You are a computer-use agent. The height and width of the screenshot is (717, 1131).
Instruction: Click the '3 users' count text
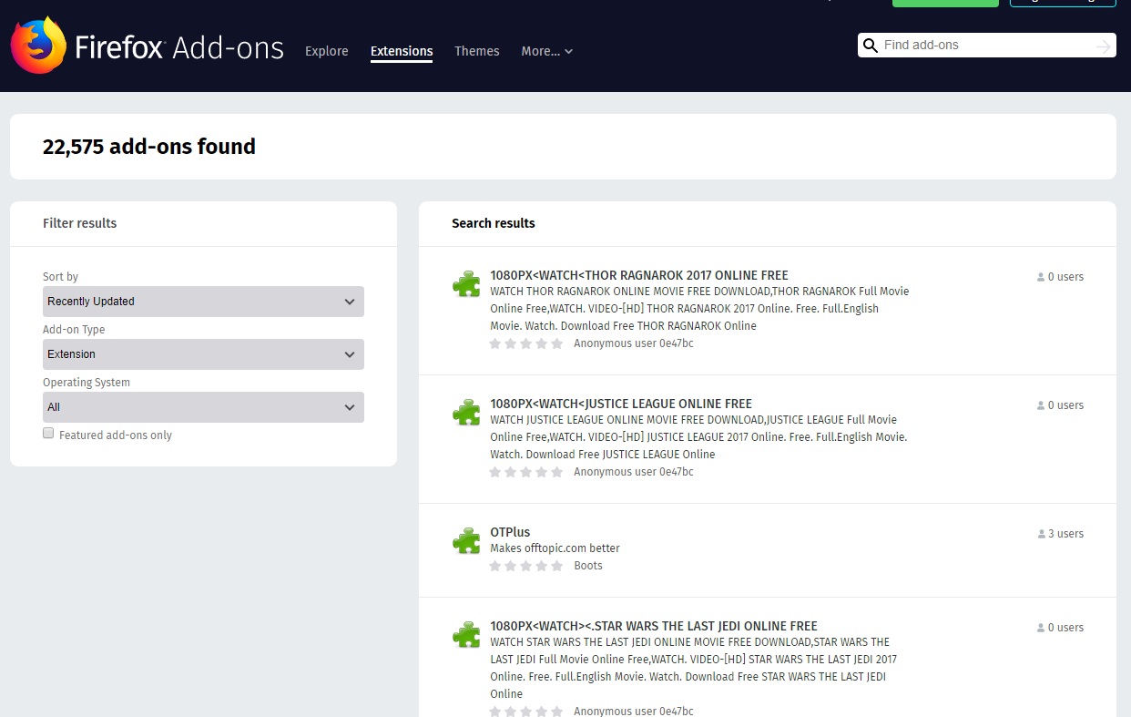(x=1065, y=534)
